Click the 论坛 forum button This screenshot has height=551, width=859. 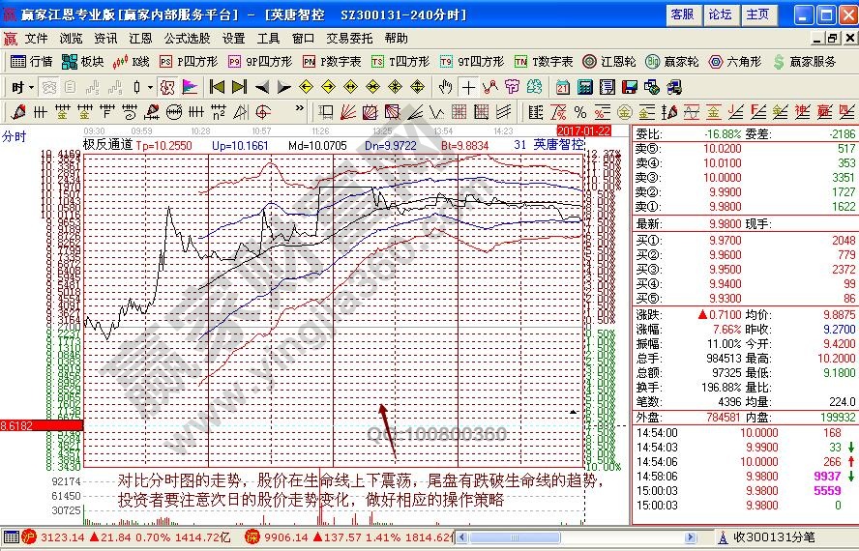pos(720,14)
